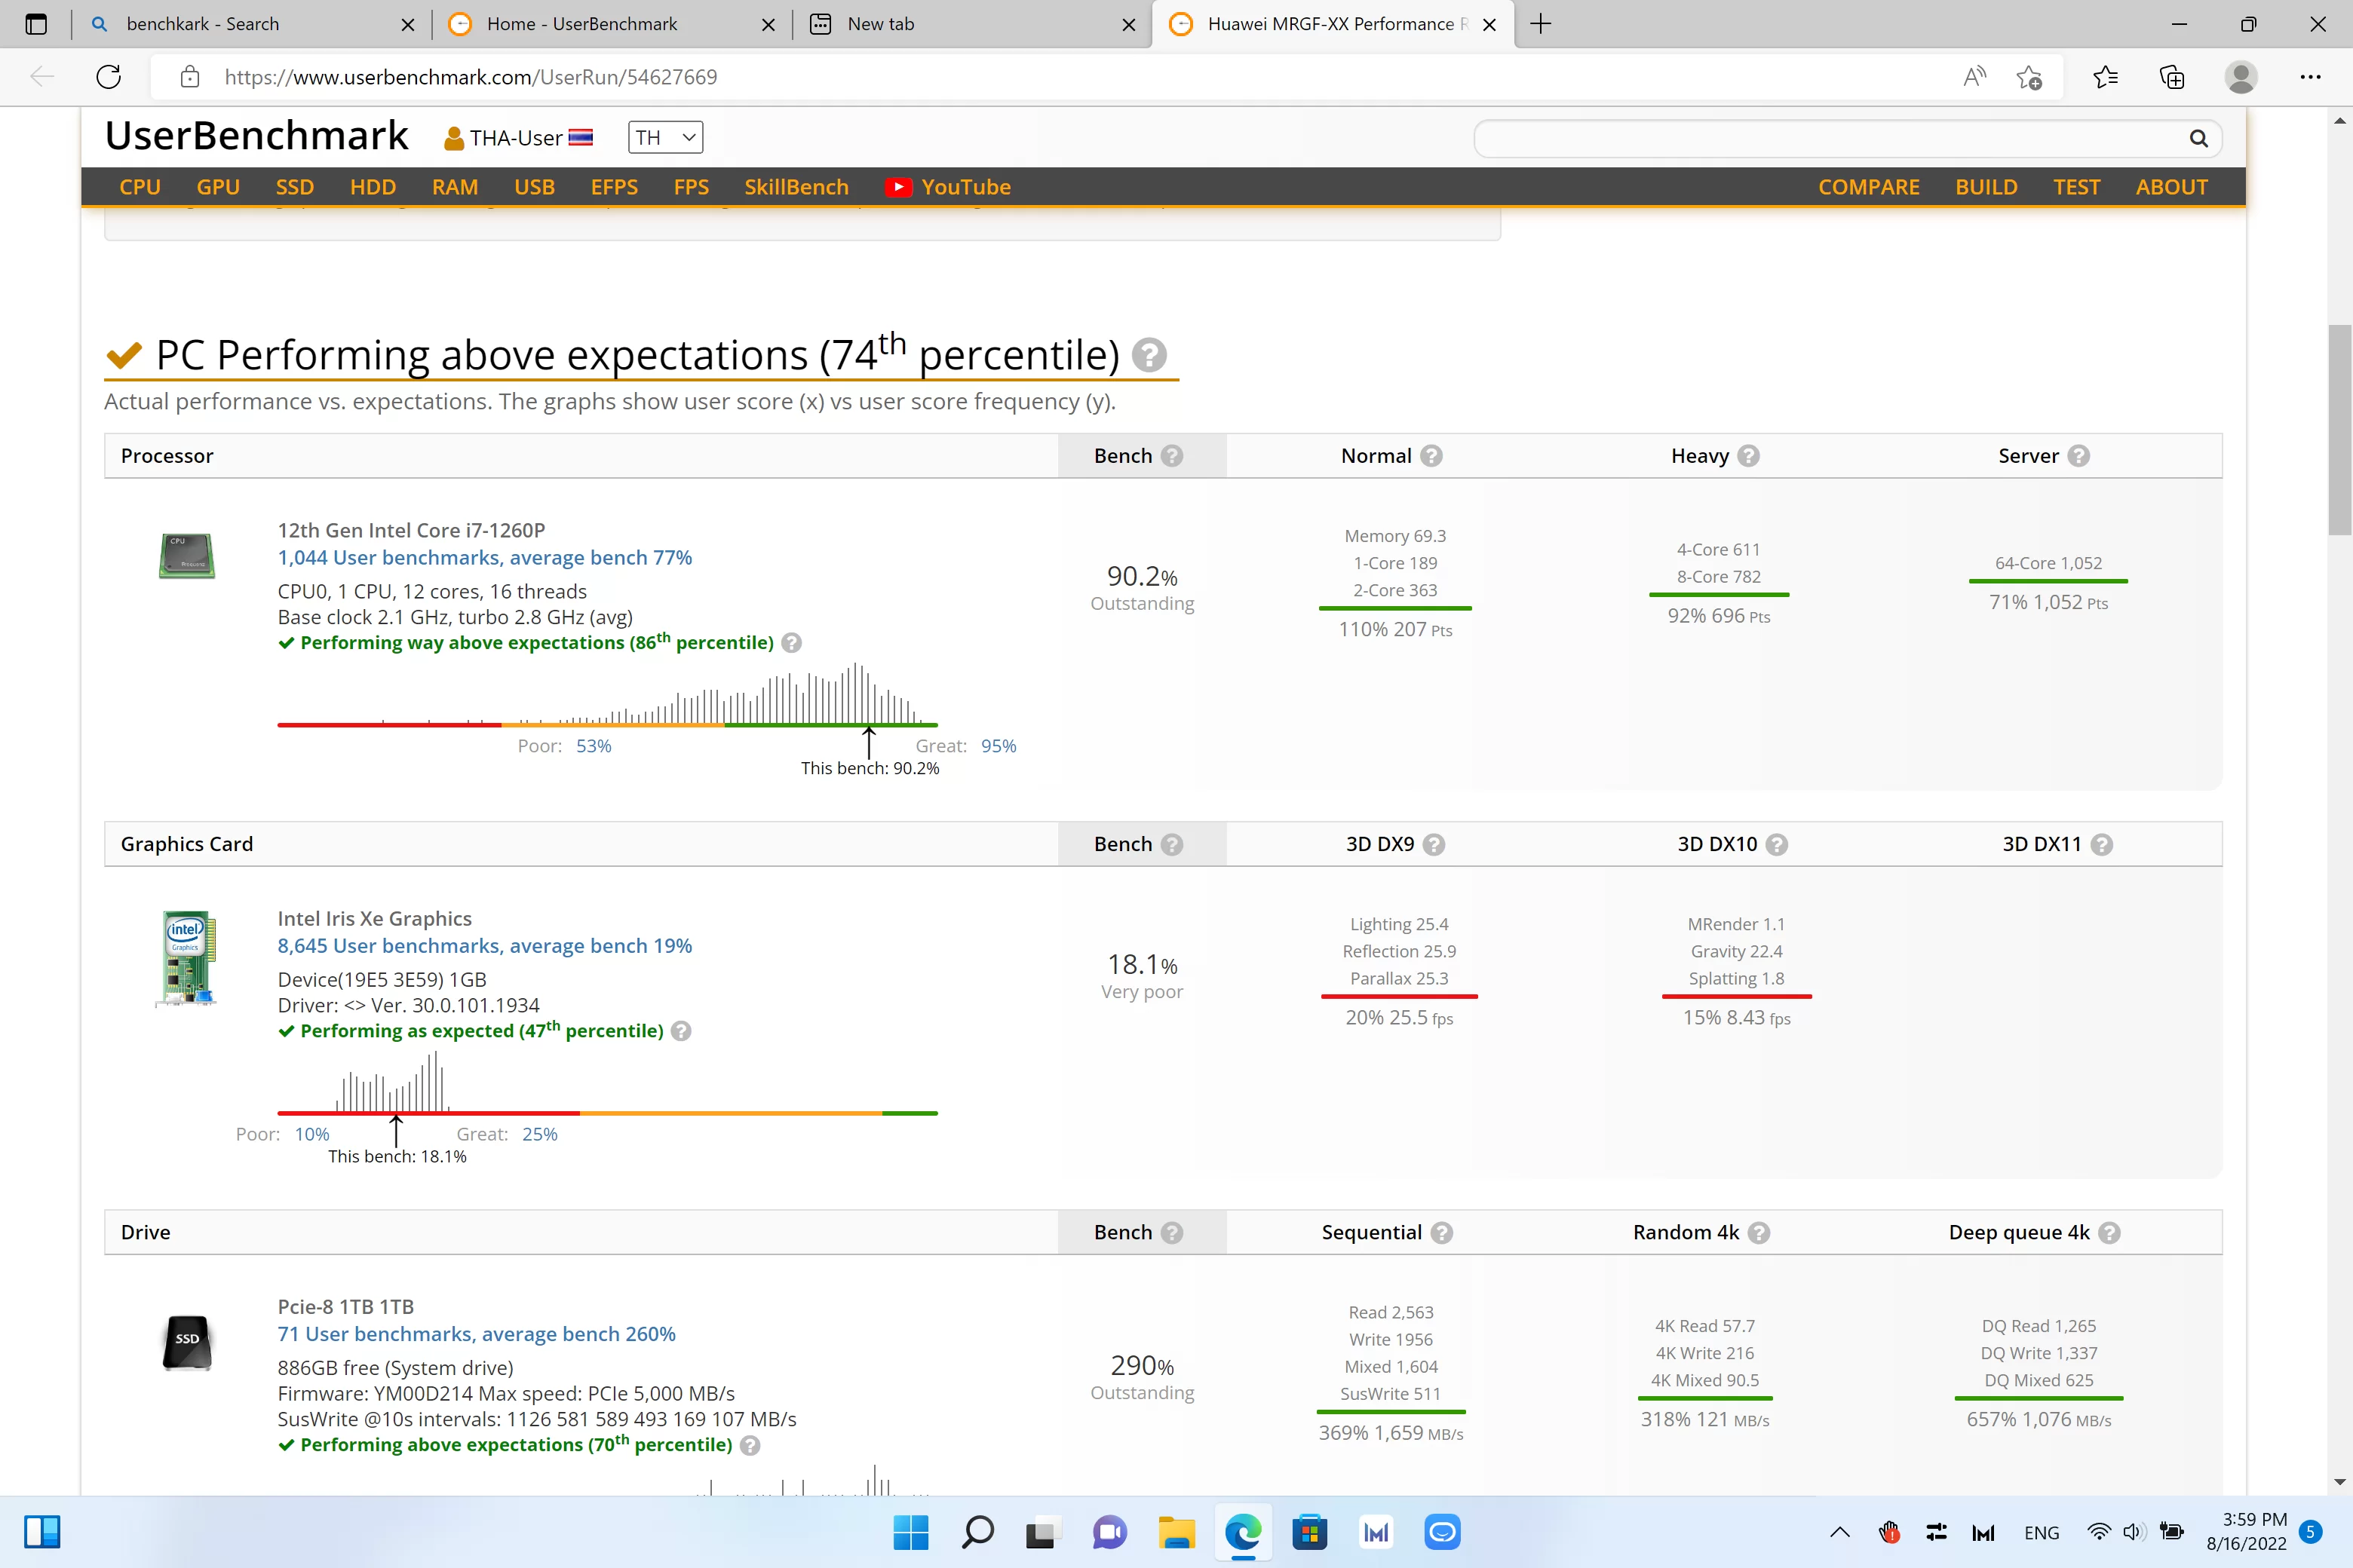The image size is (2353, 1568).
Task: Open the SkillBench menu item
Action: pyautogui.click(x=796, y=187)
